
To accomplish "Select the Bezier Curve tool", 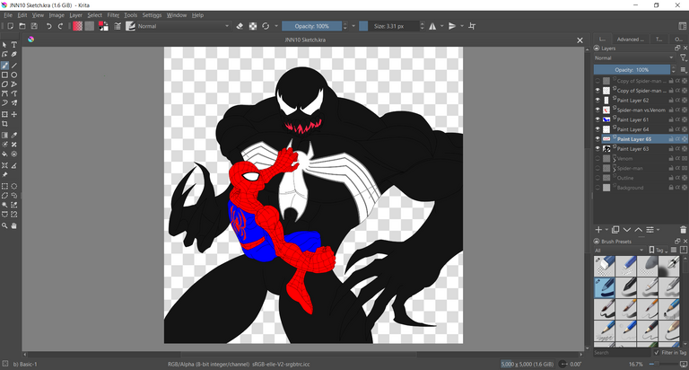I will point(4,93).
